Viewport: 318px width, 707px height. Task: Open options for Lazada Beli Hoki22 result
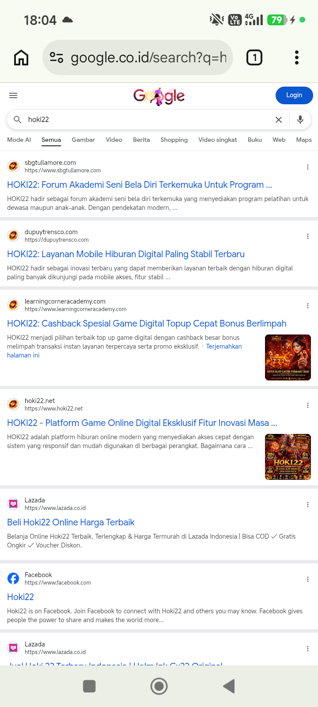(308, 505)
